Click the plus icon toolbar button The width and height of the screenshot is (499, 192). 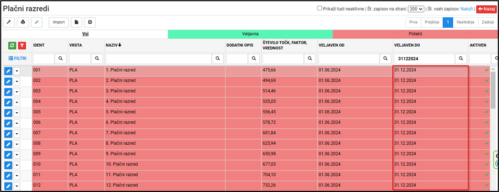click(x=90, y=22)
